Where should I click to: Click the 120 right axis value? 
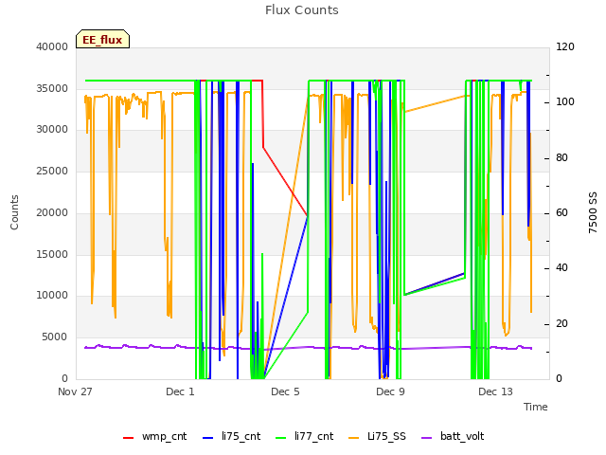(565, 46)
